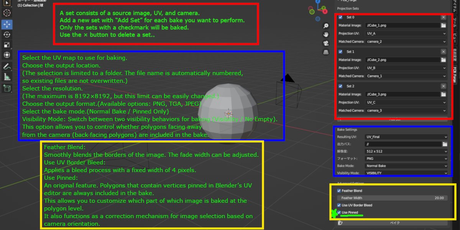Switch to the ツール sidebar tab

coord(455,22)
